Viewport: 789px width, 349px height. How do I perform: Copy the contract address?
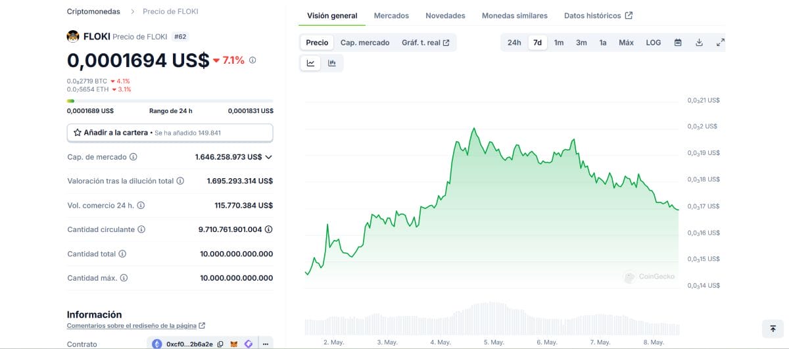point(220,344)
